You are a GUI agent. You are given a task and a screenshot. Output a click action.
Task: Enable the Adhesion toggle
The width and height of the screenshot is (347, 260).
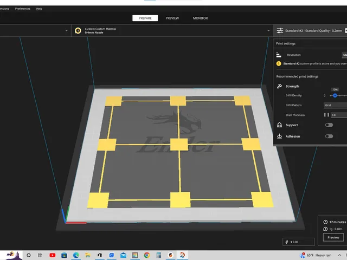coord(329,136)
